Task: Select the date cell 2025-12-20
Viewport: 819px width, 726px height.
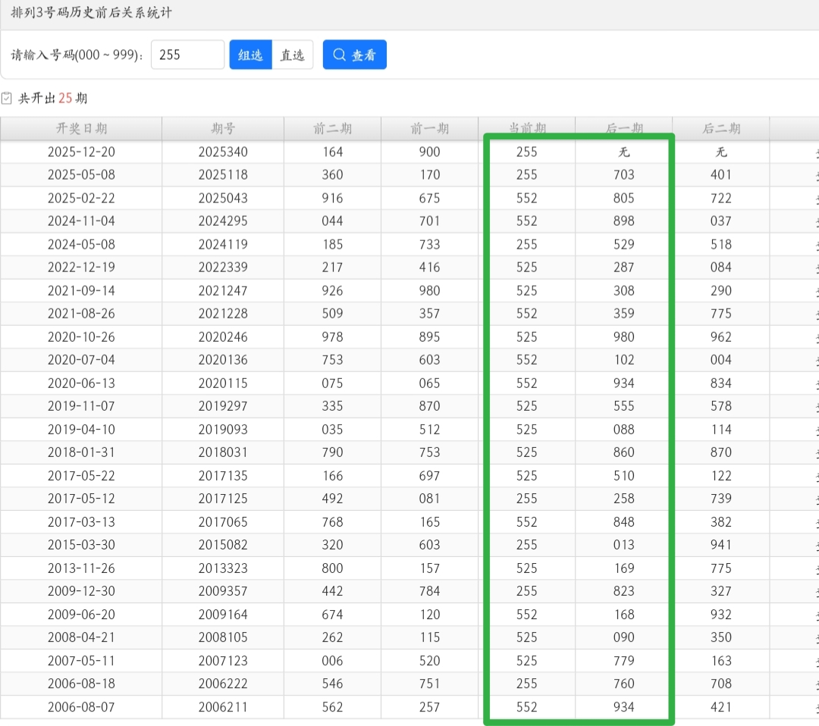Action: 81,152
